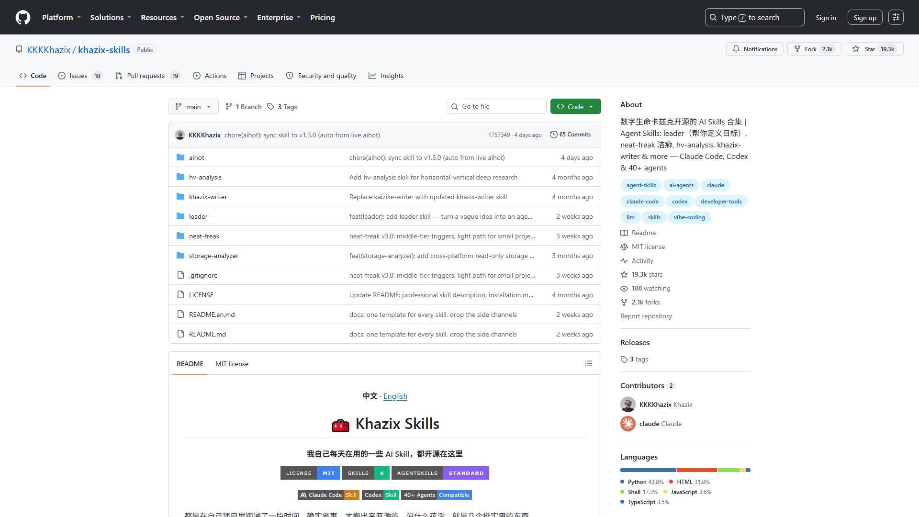The height and width of the screenshot is (517, 919).
Task: Click the README.en.md file icon
Action: pos(180,315)
